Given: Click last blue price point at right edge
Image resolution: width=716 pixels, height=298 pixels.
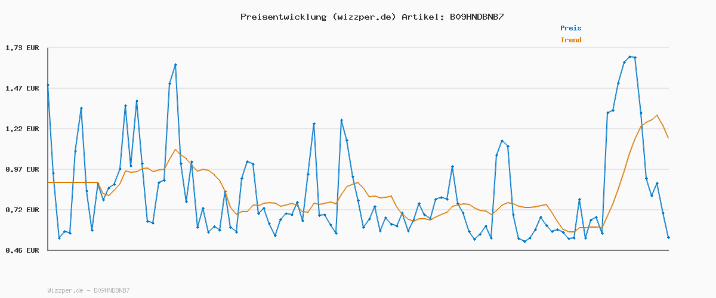Looking at the screenshot, I should pyautogui.click(x=668, y=238).
